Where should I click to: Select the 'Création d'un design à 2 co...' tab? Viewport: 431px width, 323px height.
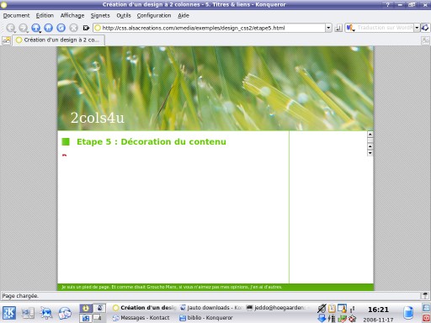(58, 40)
